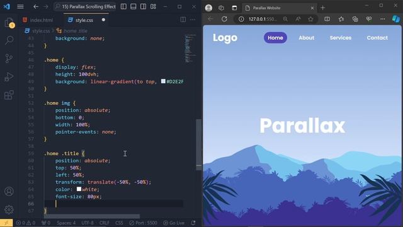Open browser profile avatar
Viewport: 403px width, 227px height.
[x=208, y=8]
